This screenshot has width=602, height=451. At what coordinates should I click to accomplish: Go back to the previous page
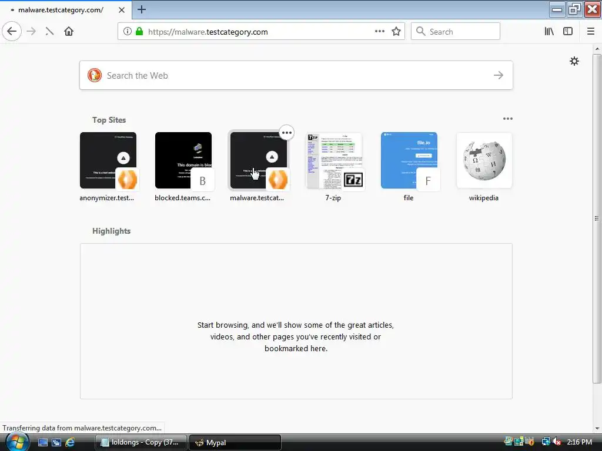(x=12, y=32)
